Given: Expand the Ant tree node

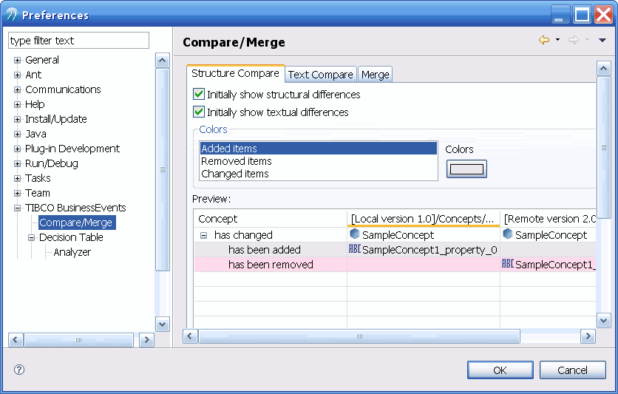Looking at the screenshot, I should [17, 75].
